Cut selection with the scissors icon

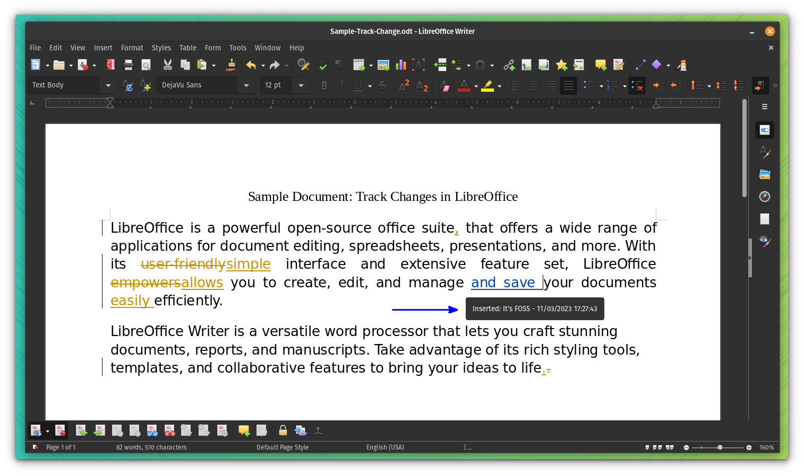click(168, 65)
